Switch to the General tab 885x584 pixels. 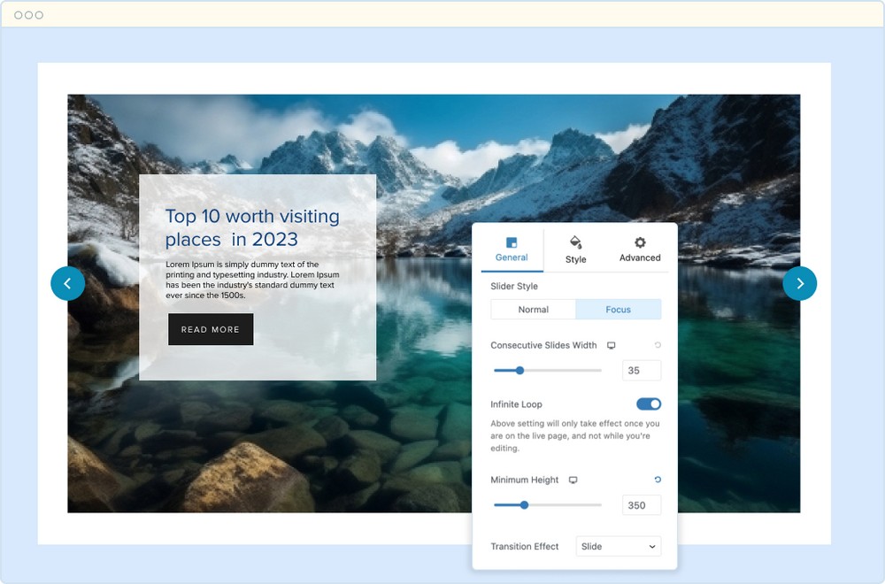coord(512,249)
